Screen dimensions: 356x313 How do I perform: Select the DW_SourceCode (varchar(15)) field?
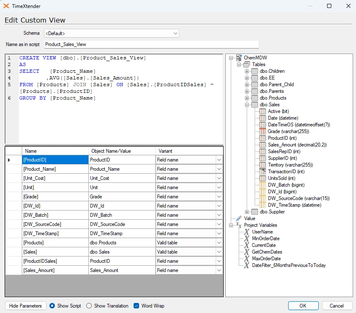(299, 198)
